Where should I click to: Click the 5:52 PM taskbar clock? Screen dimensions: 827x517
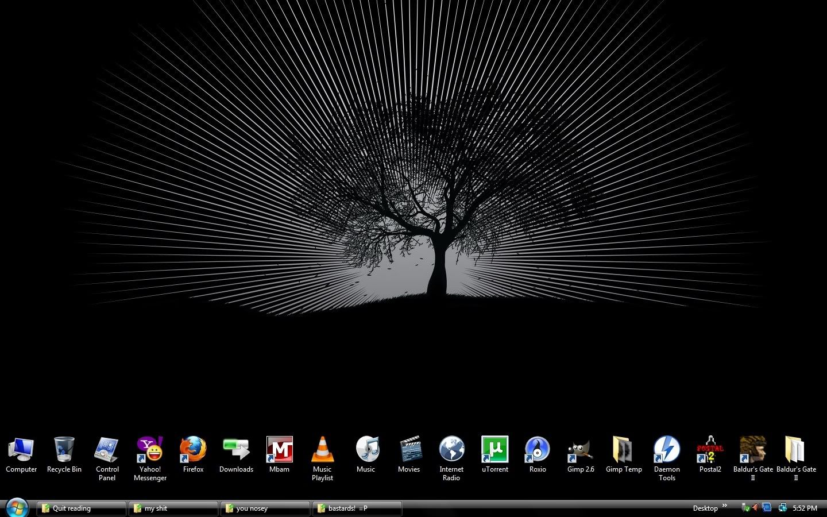pyautogui.click(x=805, y=508)
